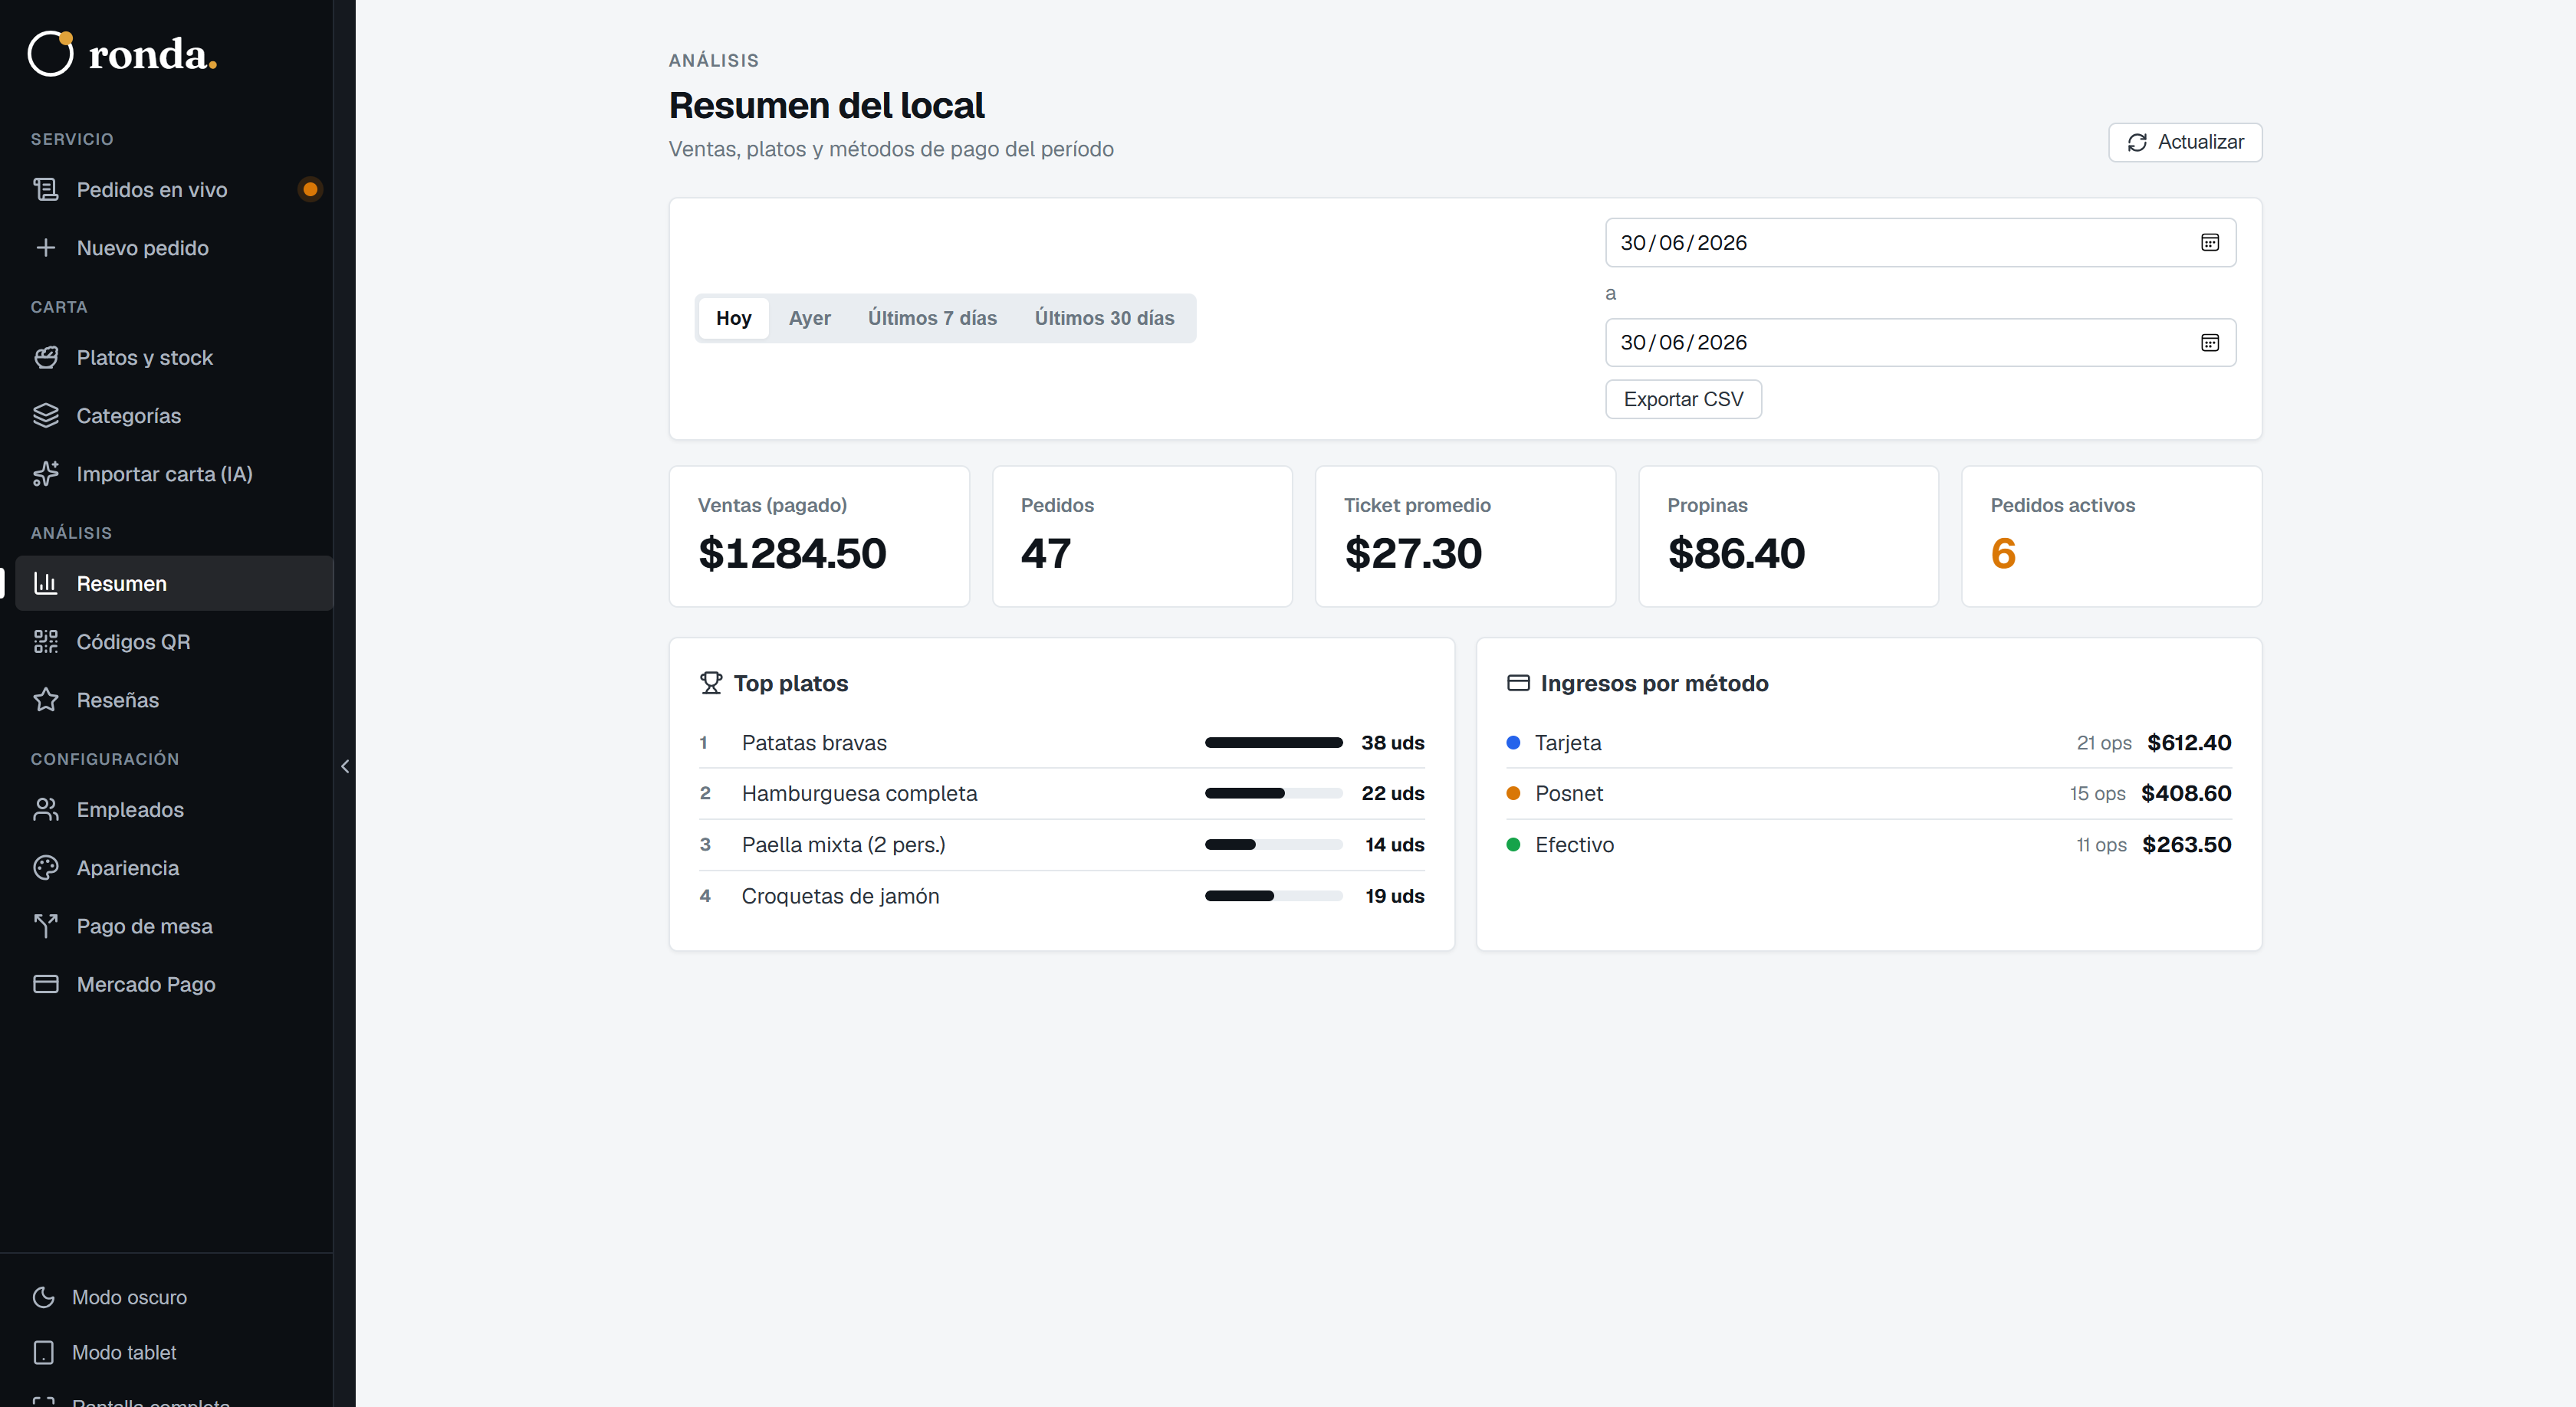Toggle Modo oscuro
Screen dimensions: 2576x1407
pyautogui.click(x=166, y=1296)
